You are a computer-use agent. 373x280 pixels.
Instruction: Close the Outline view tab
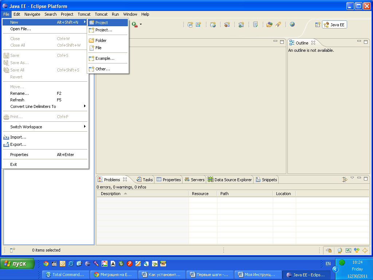coord(313,43)
